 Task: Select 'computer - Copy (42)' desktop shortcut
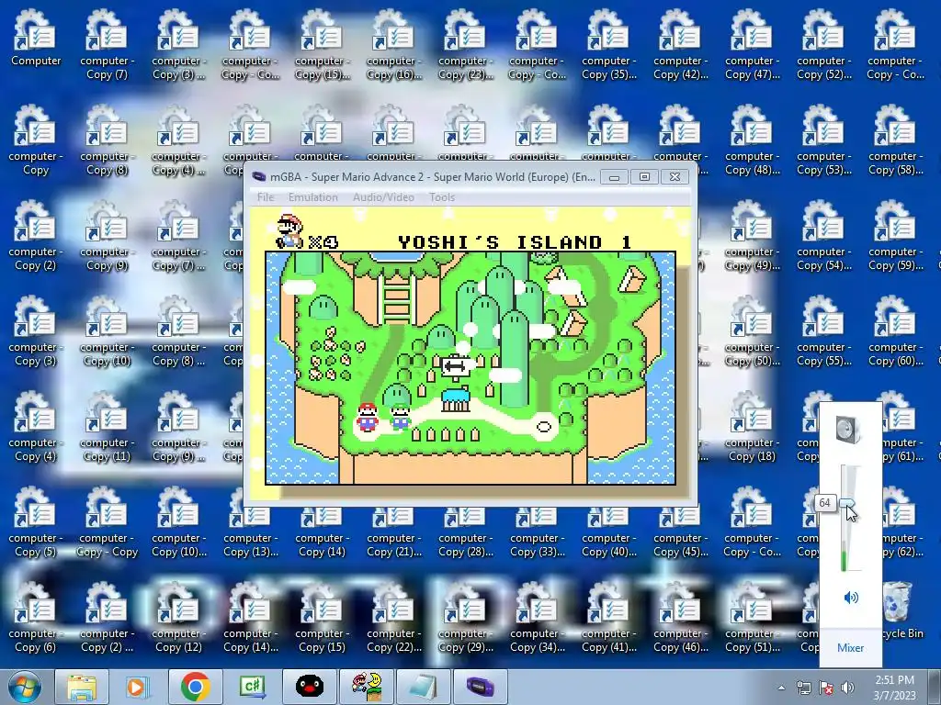pos(681,44)
